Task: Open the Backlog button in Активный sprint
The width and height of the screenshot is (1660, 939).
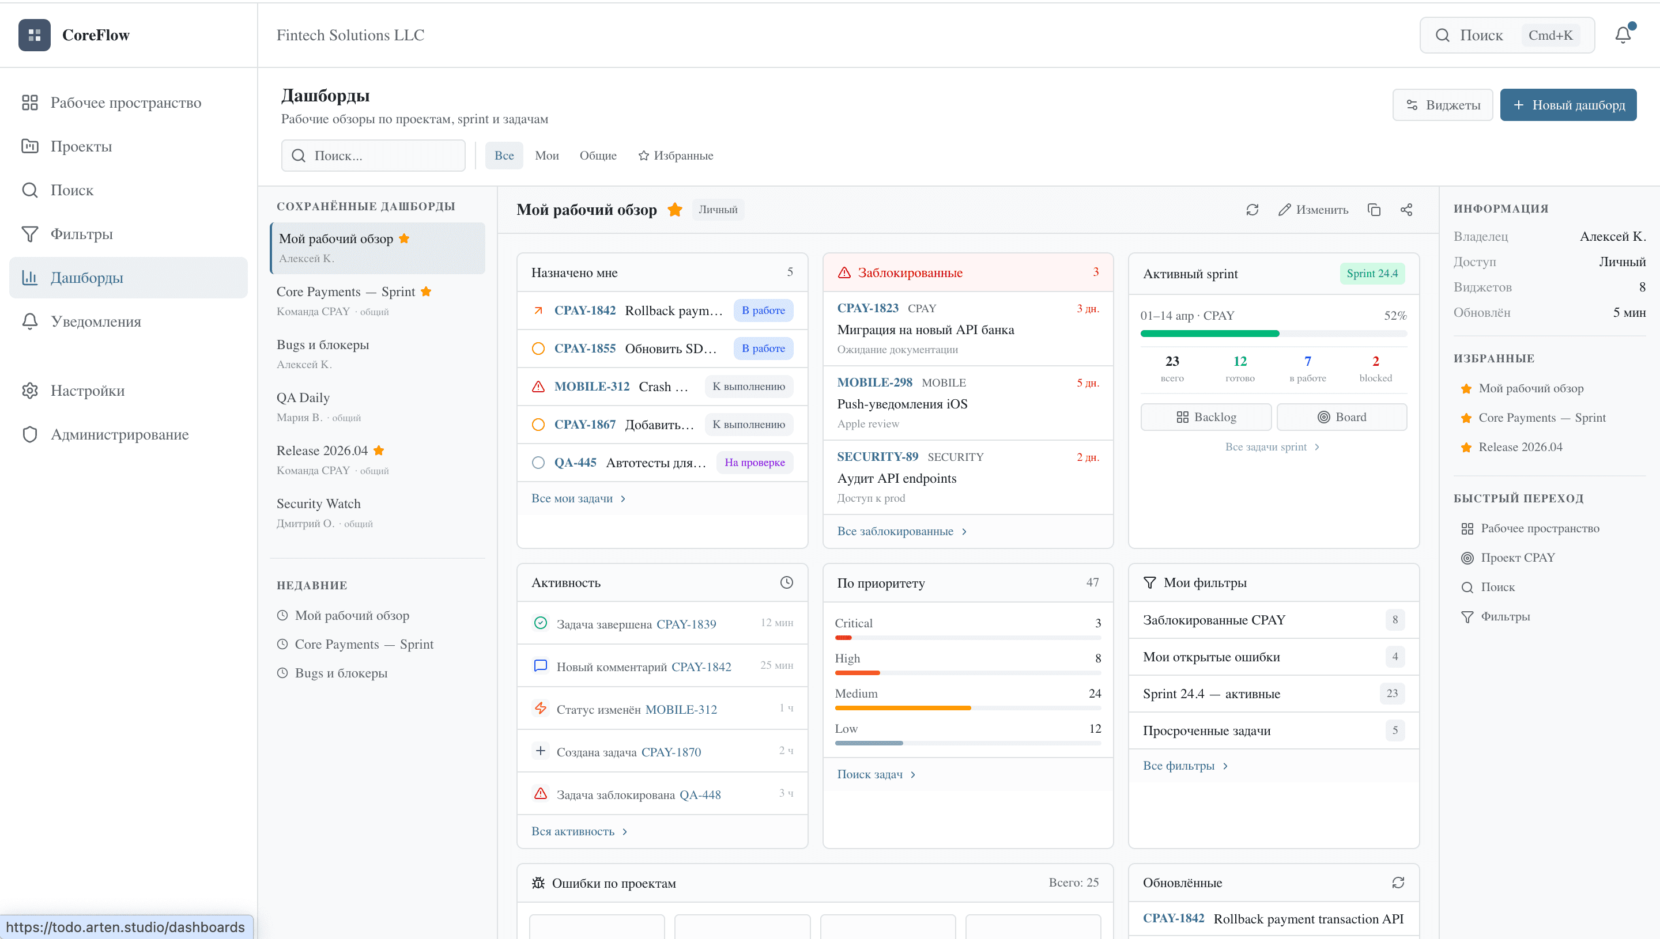Action: (1206, 417)
